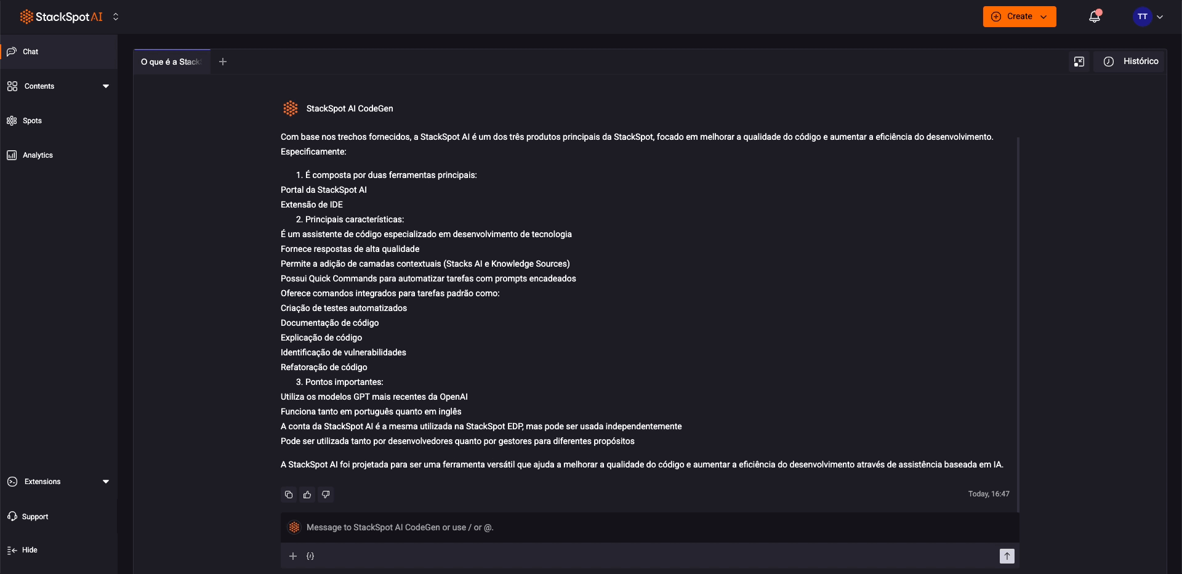Image resolution: width=1182 pixels, height=574 pixels.
Task: Go to Analytics in sidebar
Action: 38,155
